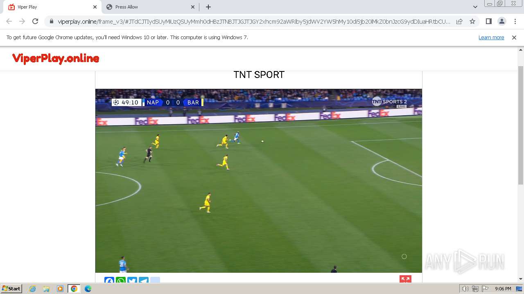Switch to the Viper Play tab
The width and height of the screenshot is (524, 294).
click(52, 7)
